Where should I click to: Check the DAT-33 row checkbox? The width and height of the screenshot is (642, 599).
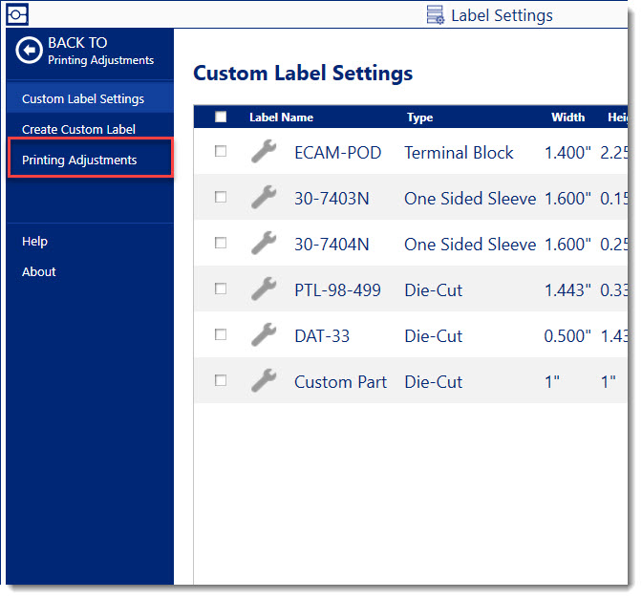tap(221, 335)
